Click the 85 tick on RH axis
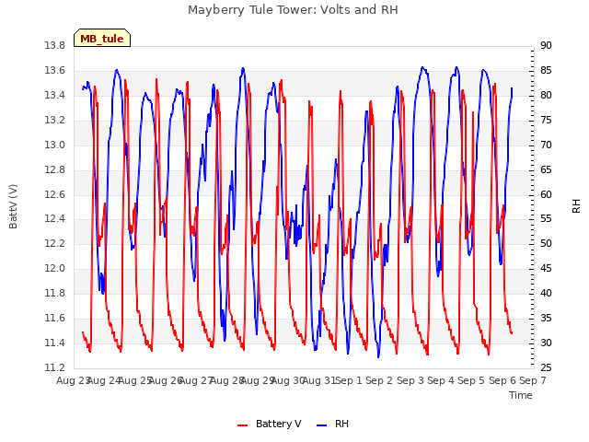This screenshot has width=589, height=442. point(546,71)
